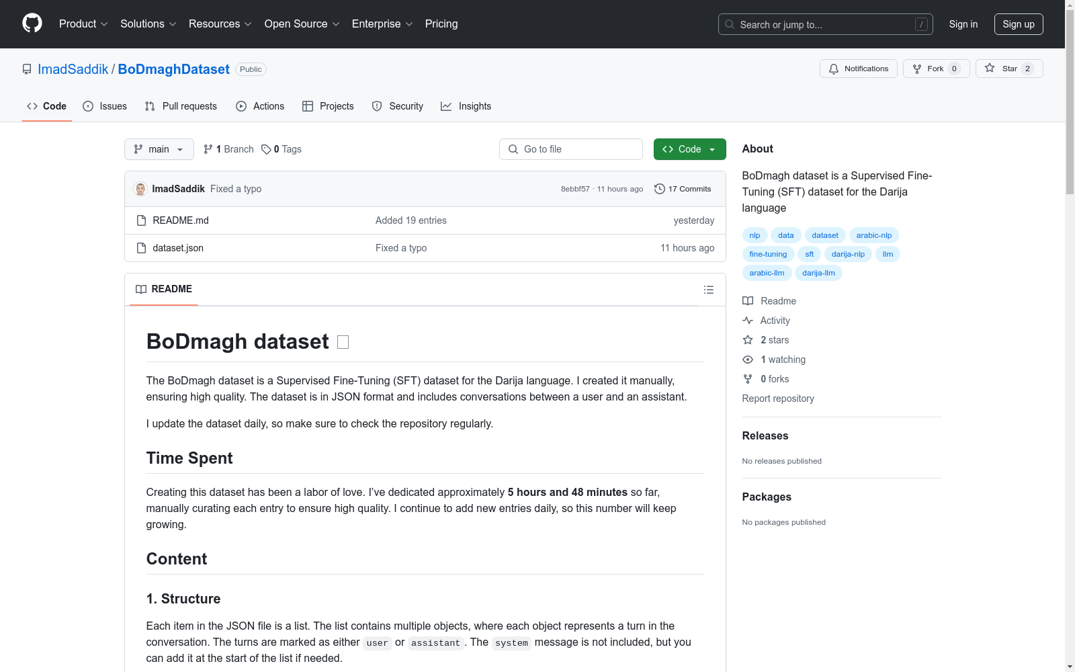The height and width of the screenshot is (672, 1075).
Task: Focus the Search or jump to field
Action: (826, 24)
